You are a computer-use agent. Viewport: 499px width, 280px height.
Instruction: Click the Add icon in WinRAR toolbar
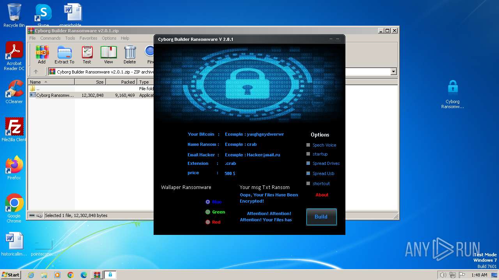[x=42, y=54]
